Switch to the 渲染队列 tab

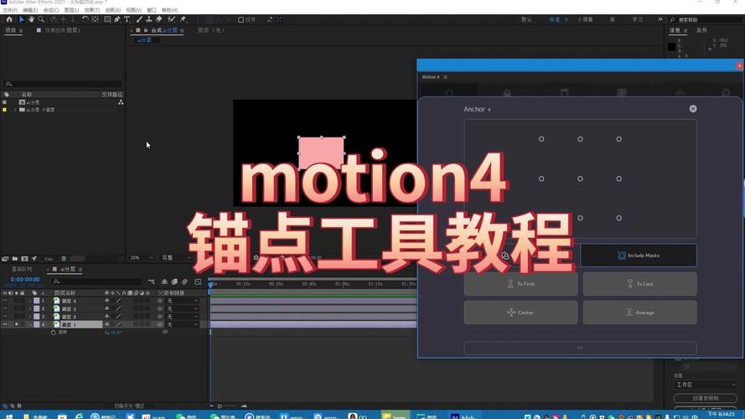[22, 269]
